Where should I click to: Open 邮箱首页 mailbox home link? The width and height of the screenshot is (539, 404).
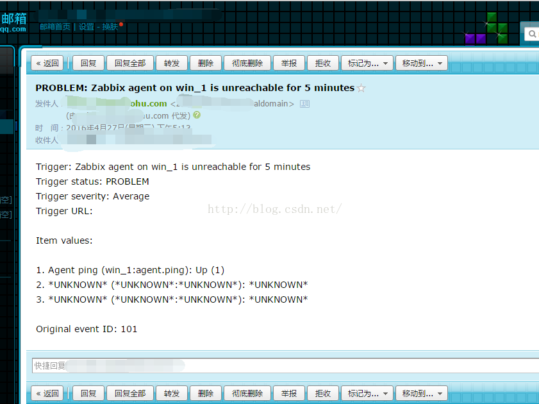coord(55,27)
